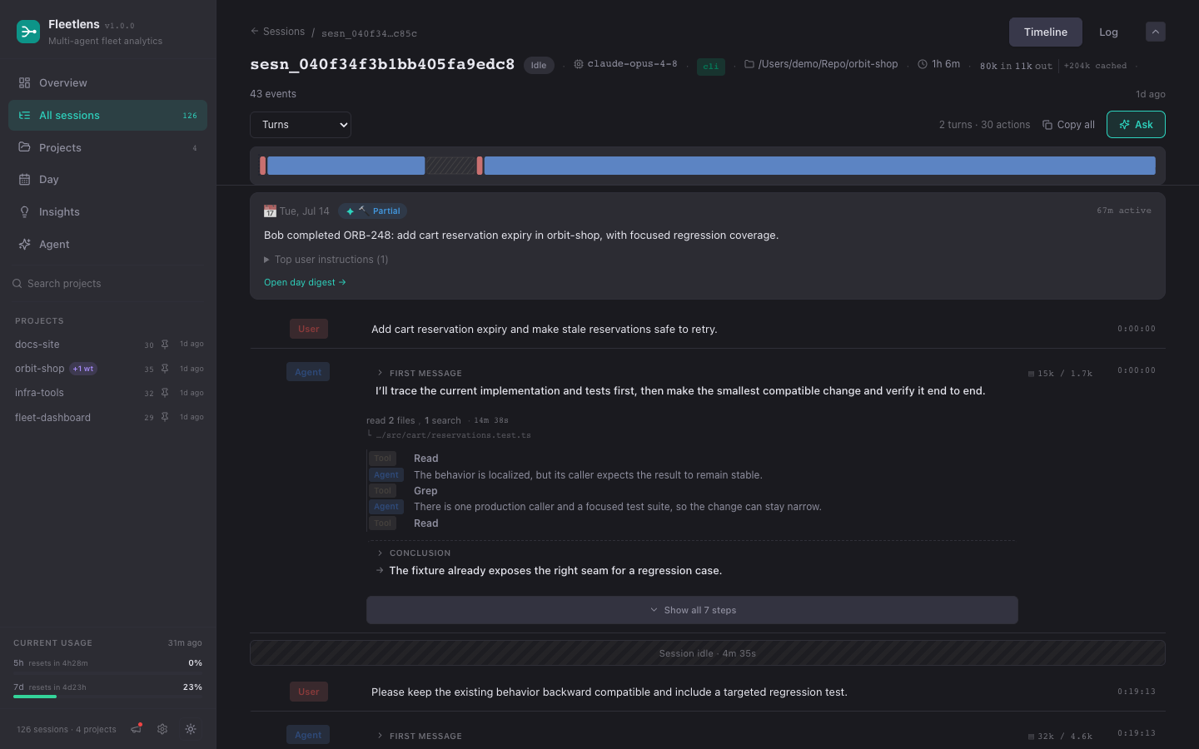This screenshot has width=1199, height=749.
Task: Click the Fleetlens logo icon
Action: point(28,32)
